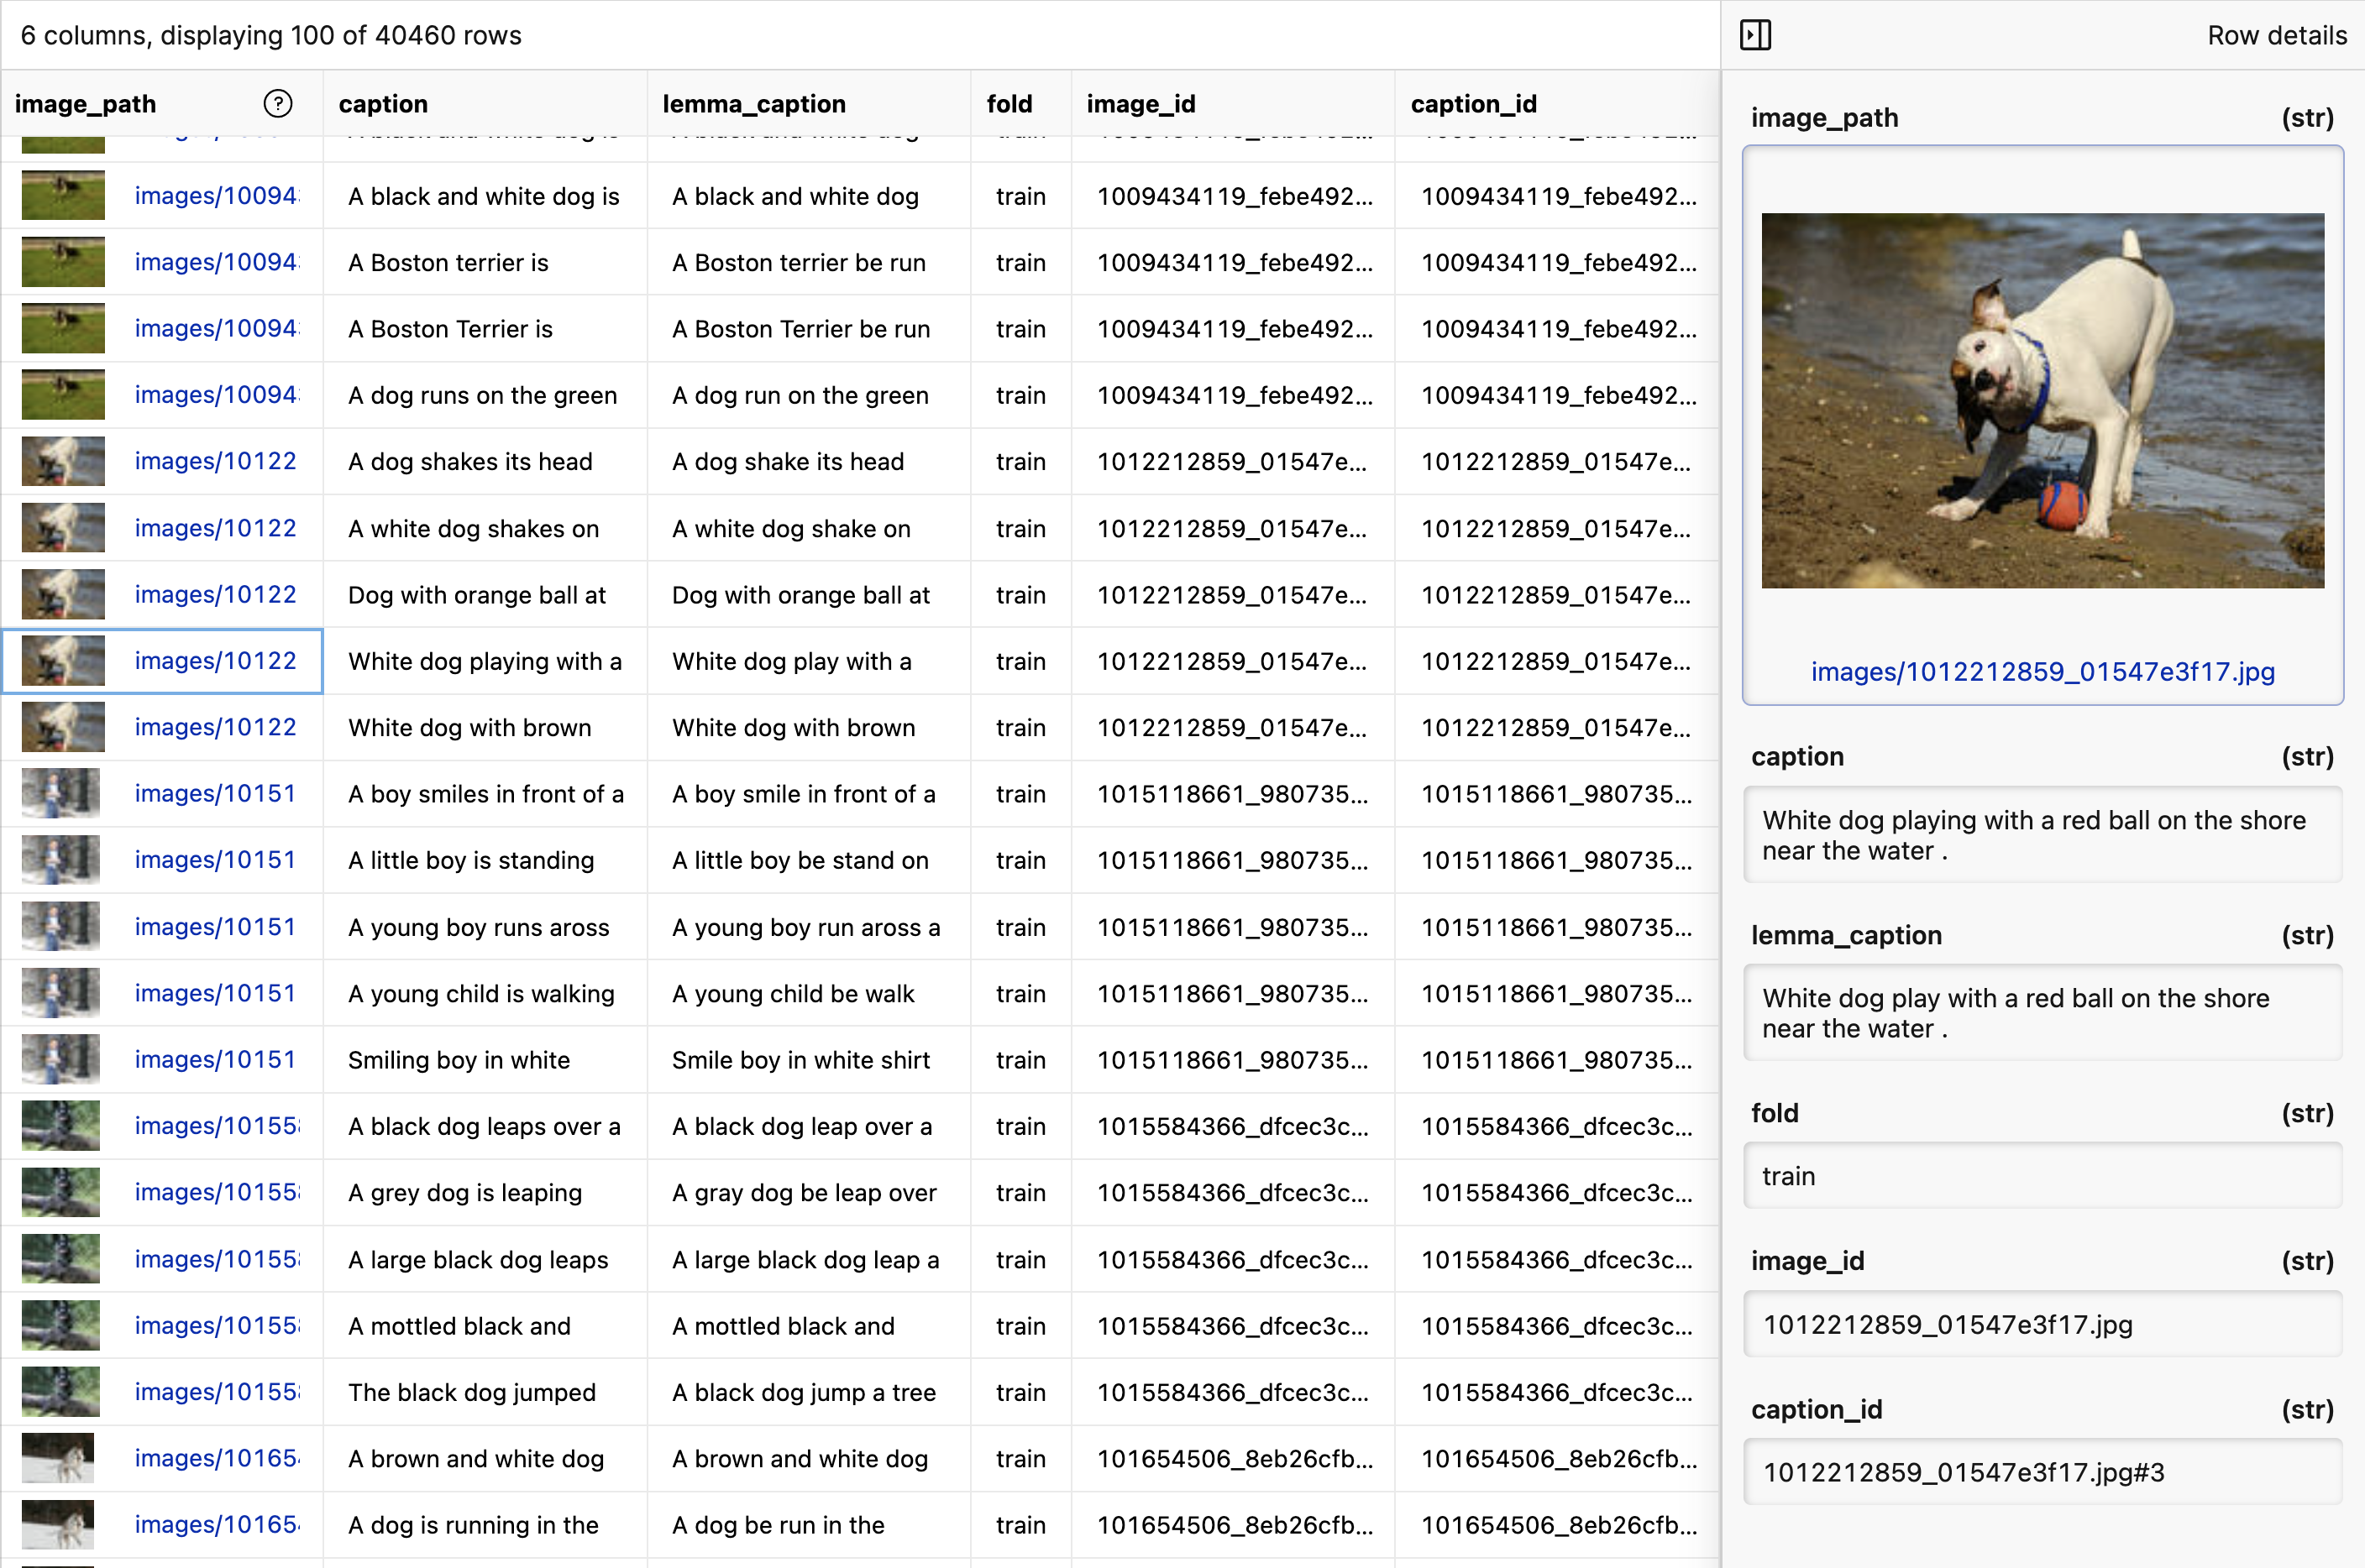The width and height of the screenshot is (2365, 1568).
Task: Open image link for 'White dog playing with a' row
Action: pyautogui.click(x=215, y=661)
